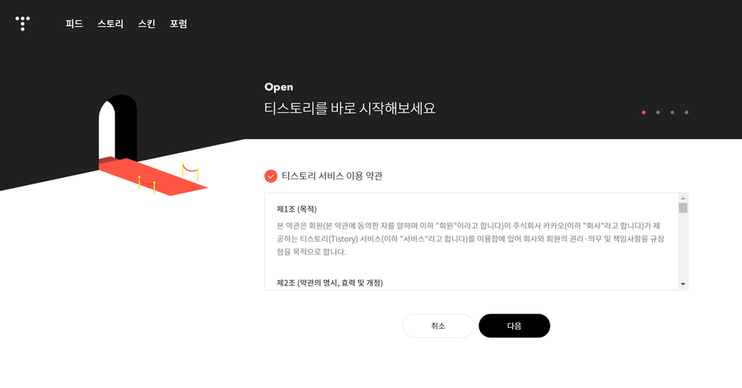
Task: Toggle the 티스토리 서비스 이용 약관 agreement checkmark
Action: point(271,176)
